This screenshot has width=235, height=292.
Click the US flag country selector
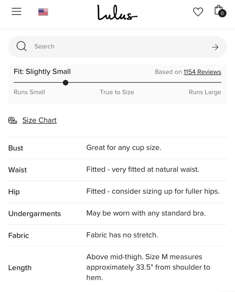(x=43, y=12)
